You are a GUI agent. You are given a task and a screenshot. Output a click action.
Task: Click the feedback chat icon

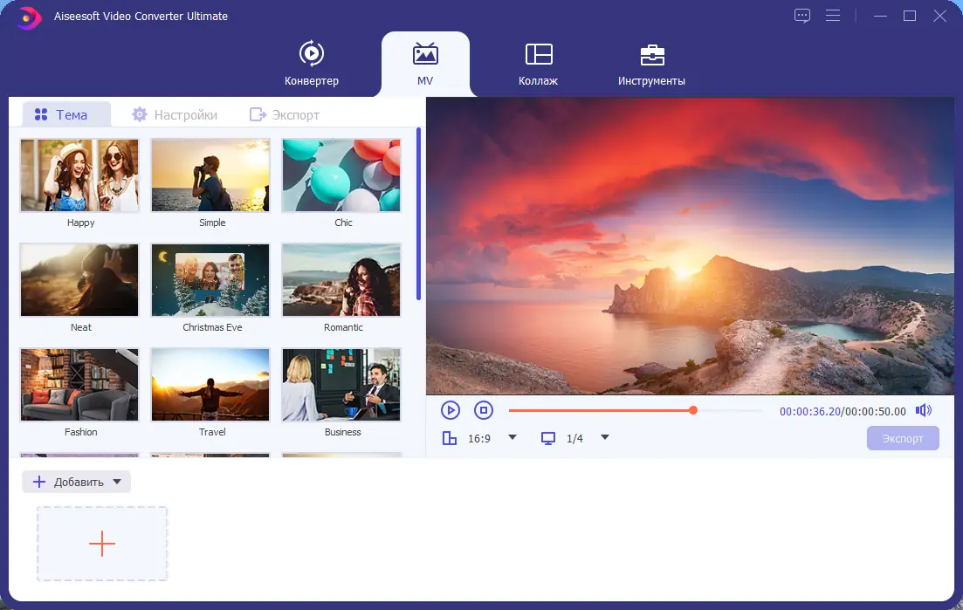[x=802, y=16]
